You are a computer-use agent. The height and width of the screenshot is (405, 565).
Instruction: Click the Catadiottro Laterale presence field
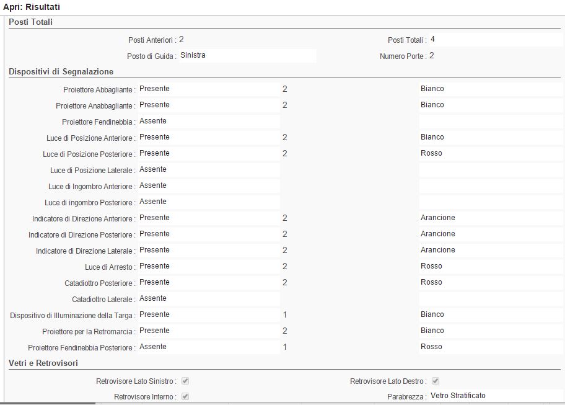[x=208, y=298]
